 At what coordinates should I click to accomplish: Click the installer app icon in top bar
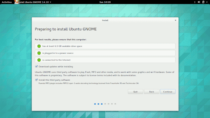point(16,2)
